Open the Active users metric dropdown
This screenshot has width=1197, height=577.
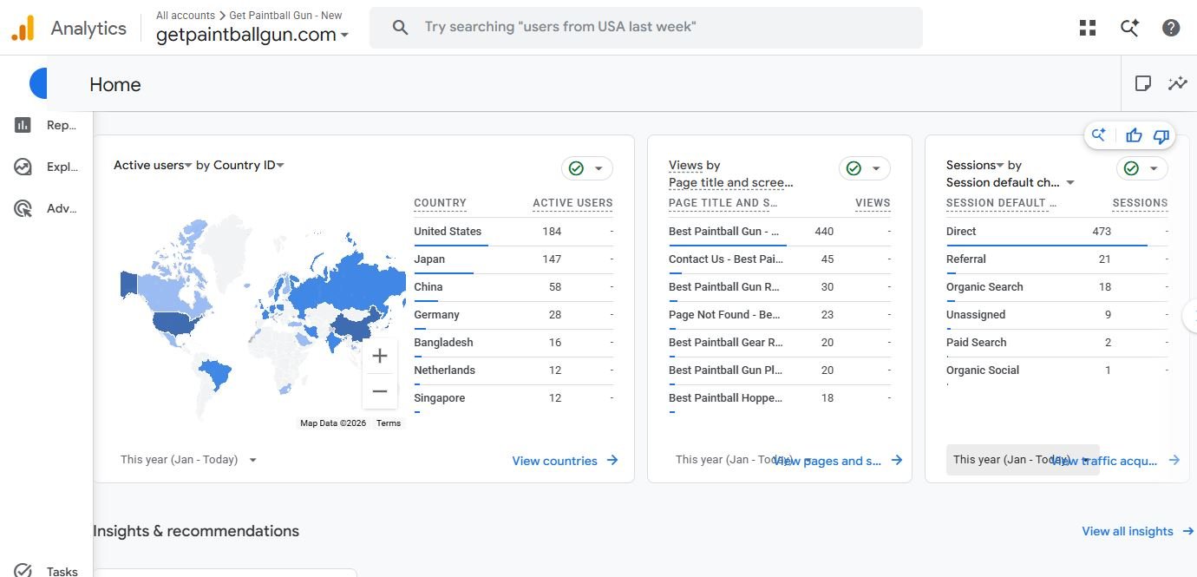(153, 165)
